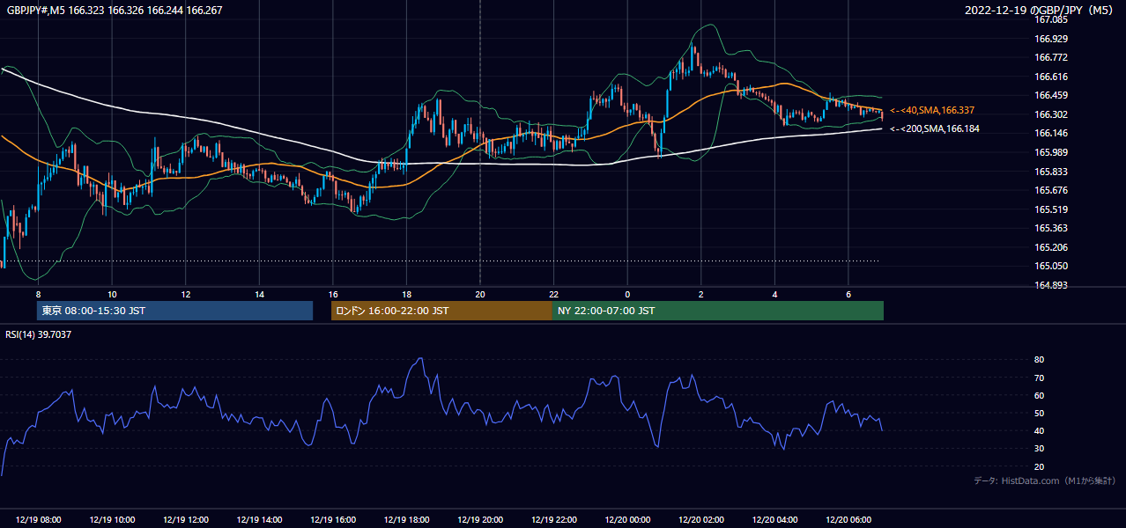Click the 12/20 02:00 bottom time label
Screen dimensions: 1126x528
click(x=700, y=520)
